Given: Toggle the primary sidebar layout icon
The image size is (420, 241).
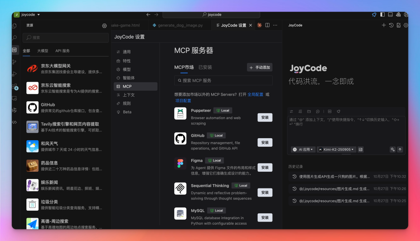Looking at the screenshot, I should pos(382,14).
